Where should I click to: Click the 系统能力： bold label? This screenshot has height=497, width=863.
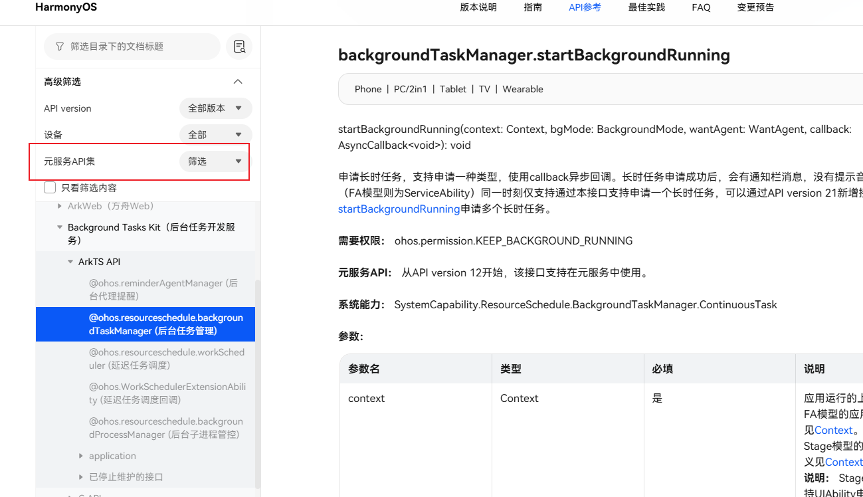coord(362,304)
